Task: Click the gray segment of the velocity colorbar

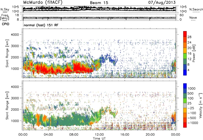Action: (185, 105)
